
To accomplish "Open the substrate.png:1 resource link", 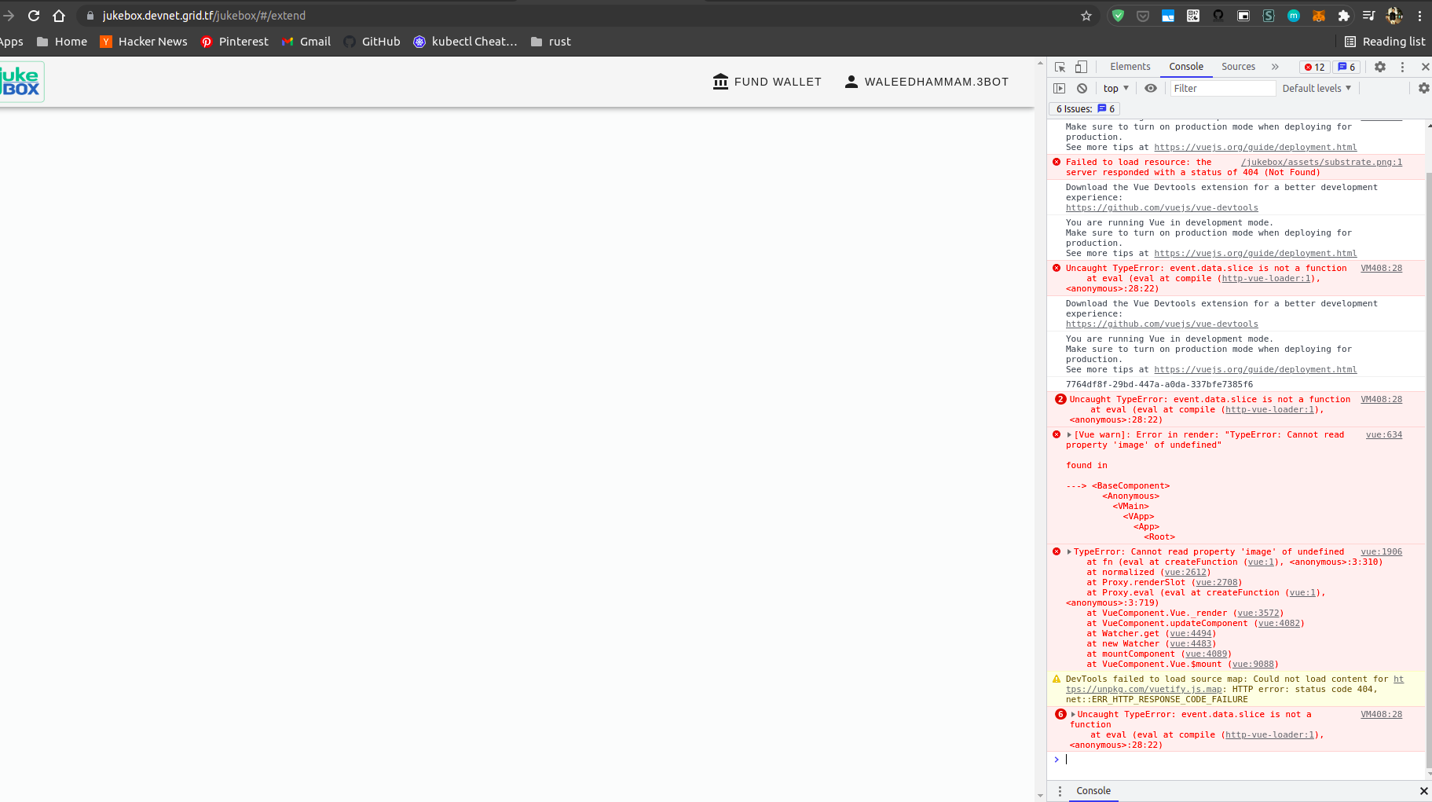I will pyautogui.click(x=1321, y=163).
